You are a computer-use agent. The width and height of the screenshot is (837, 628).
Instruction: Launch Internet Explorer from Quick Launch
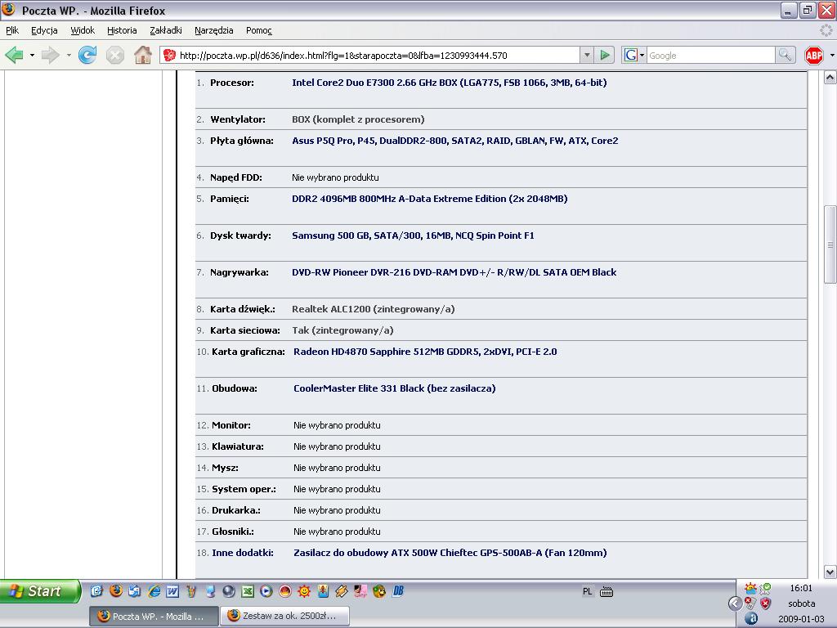click(x=154, y=591)
